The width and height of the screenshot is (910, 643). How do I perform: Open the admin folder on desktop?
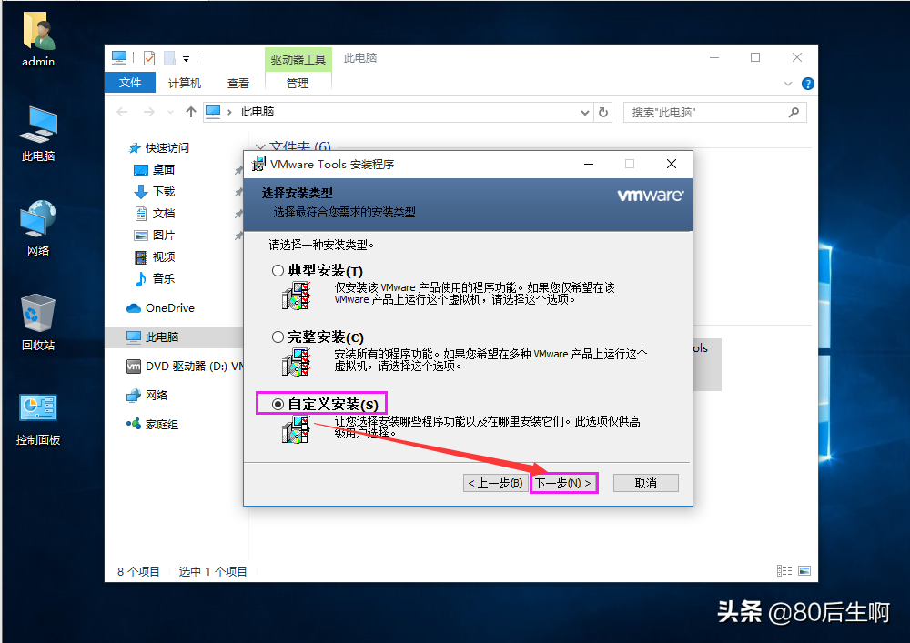point(38,39)
